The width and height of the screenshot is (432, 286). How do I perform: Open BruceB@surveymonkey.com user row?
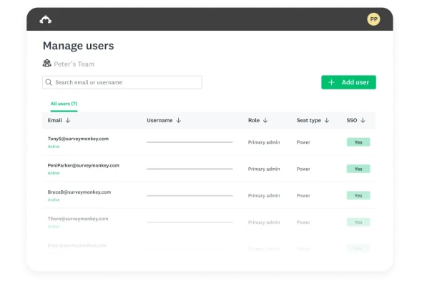click(209, 196)
